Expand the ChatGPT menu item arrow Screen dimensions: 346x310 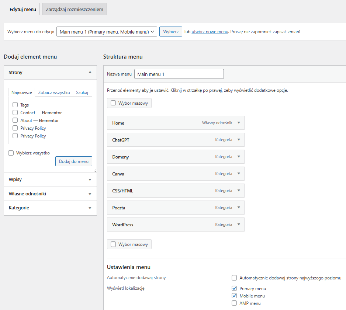[x=239, y=140]
